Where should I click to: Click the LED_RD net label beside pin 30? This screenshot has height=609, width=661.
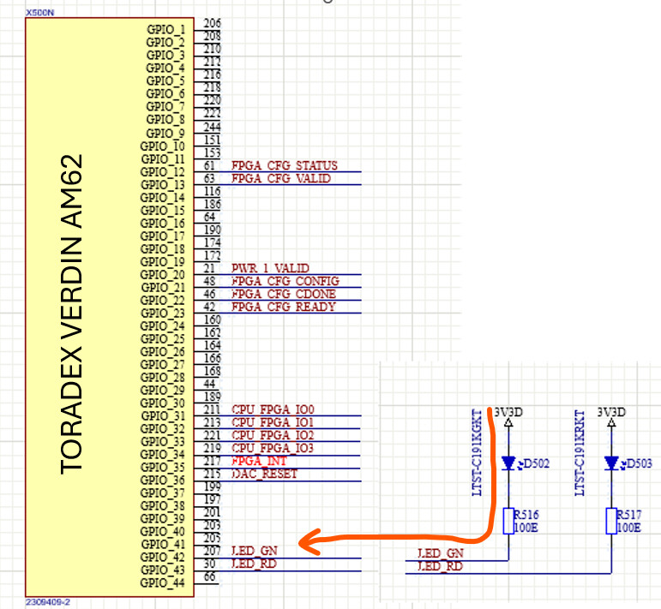point(254,564)
